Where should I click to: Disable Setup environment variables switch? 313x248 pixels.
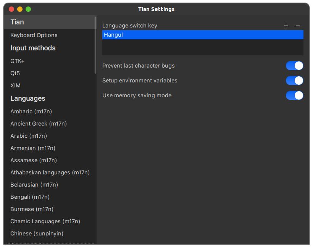tap(294, 81)
